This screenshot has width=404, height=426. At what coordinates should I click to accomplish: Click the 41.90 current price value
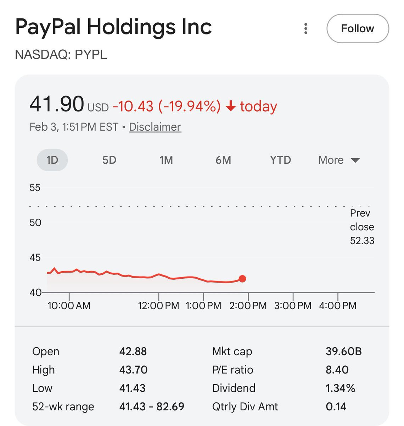coord(57,104)
